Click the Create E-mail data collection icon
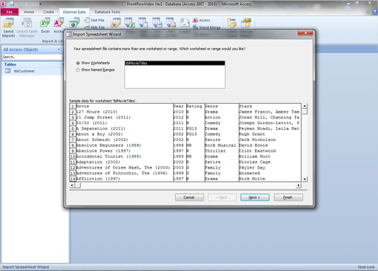378x271 pixels. pyautogui.click(x=231, y=23)
